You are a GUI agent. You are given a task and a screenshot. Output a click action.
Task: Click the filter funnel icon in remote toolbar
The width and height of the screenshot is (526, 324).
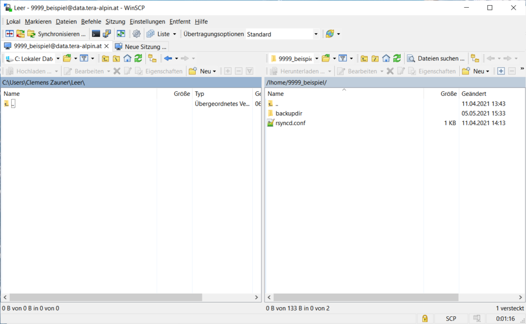(343, 58)
